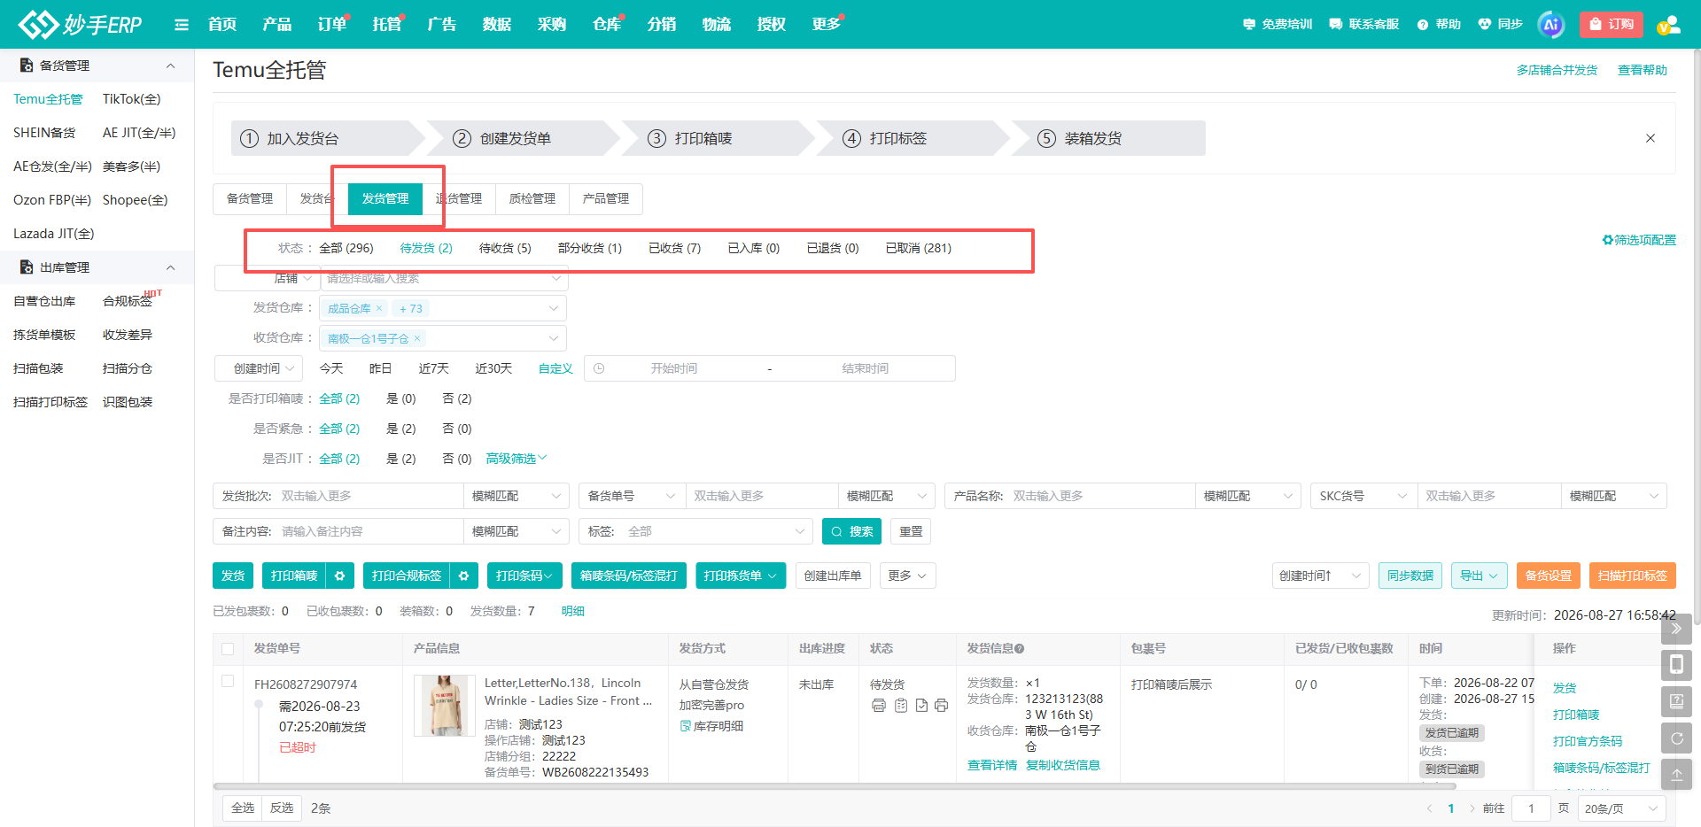The width and height of the screenshot is (1701, 827).
Task: Click the floating help manual icon
Action: tap(1676, 701)
